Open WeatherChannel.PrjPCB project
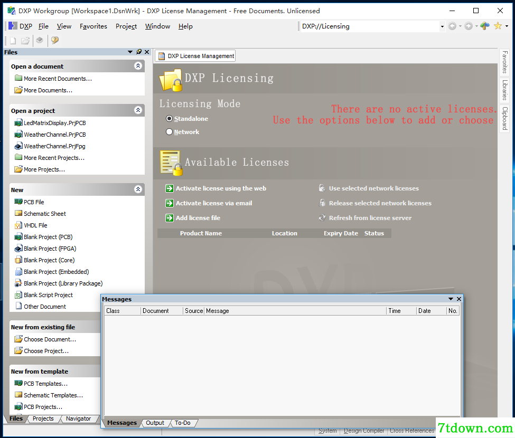Screen dimensions: 515x438 pos(55,135)
